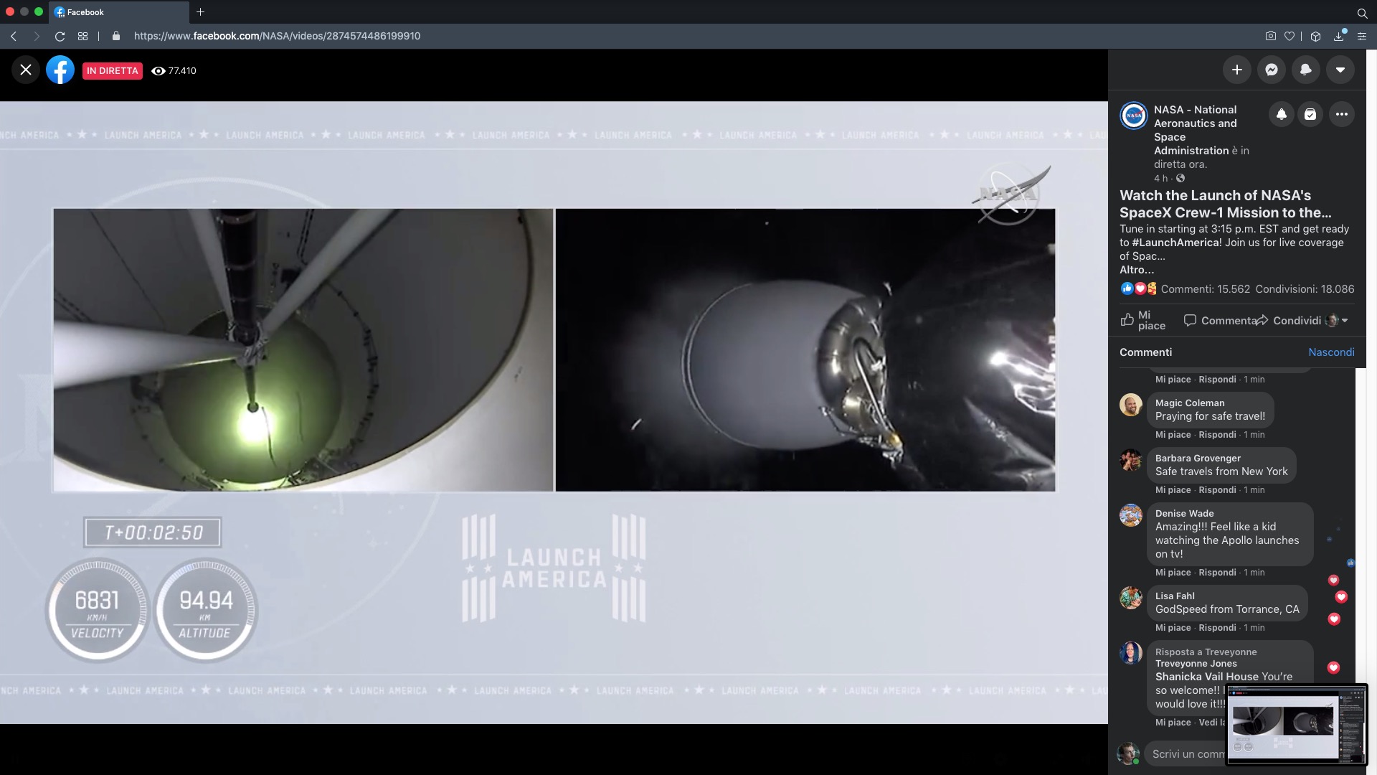The width and height of the screenshot is (1377, 775).
Task: Open Magic Coleman's avatar
Action: (x=1131, y=405)
